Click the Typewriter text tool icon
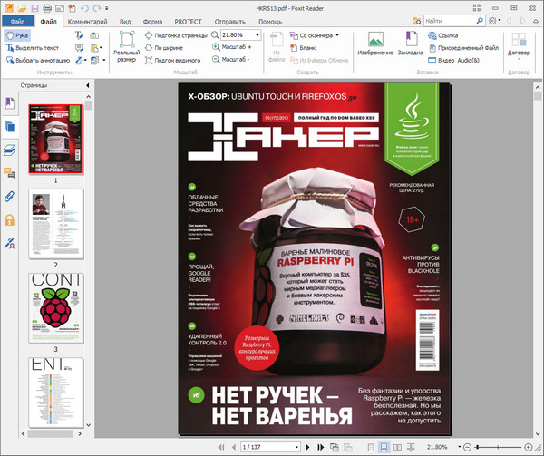The image size is (544, 456). coord(79,35)
